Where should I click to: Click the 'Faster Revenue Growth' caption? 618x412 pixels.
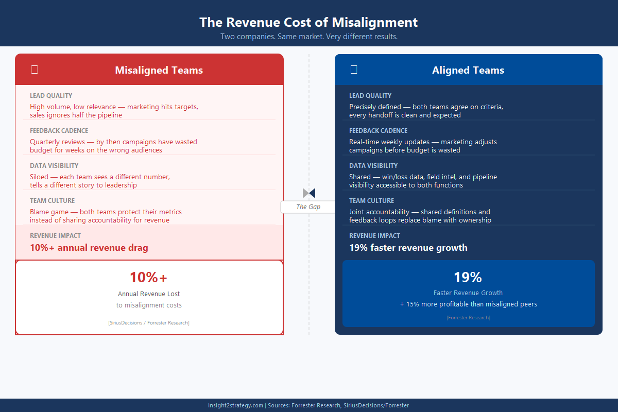tap(468, 293)
